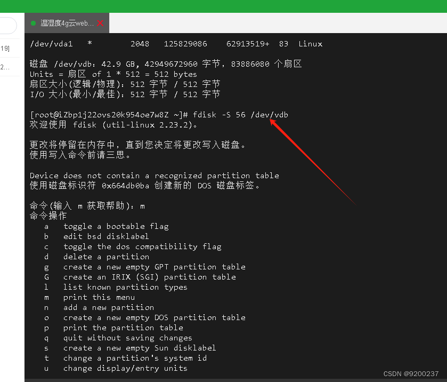Viewport: 447px width, 382px height.
Task: Click the 'Units = 扇区 of 1 * 512' line
Action: tap(113, 74)
